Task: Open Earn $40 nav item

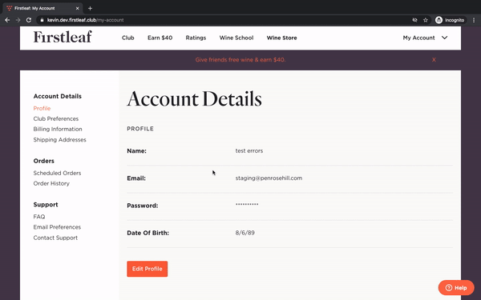Action: tap(160, 38)
